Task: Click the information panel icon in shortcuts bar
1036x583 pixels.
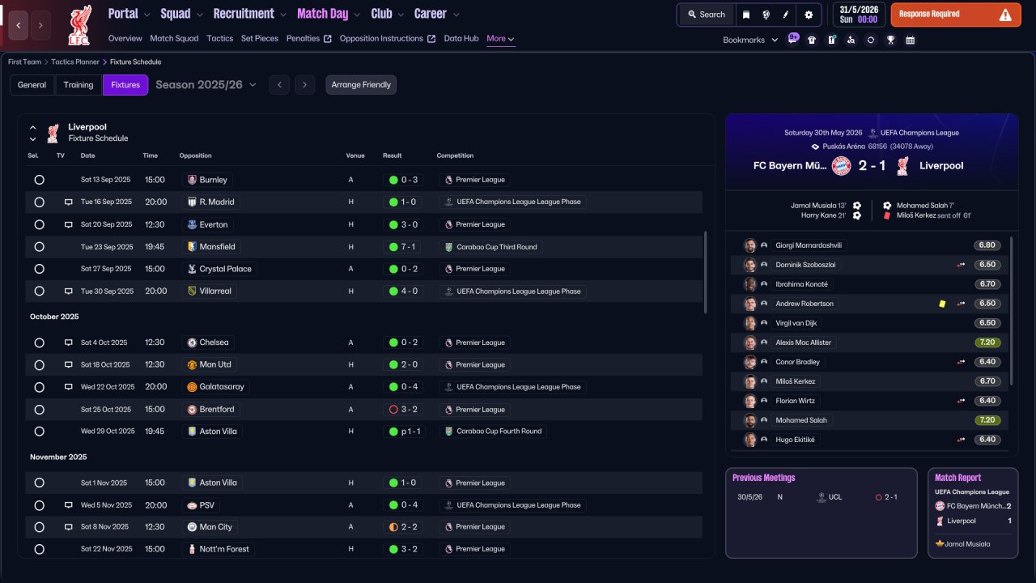Action: (831, 40)
